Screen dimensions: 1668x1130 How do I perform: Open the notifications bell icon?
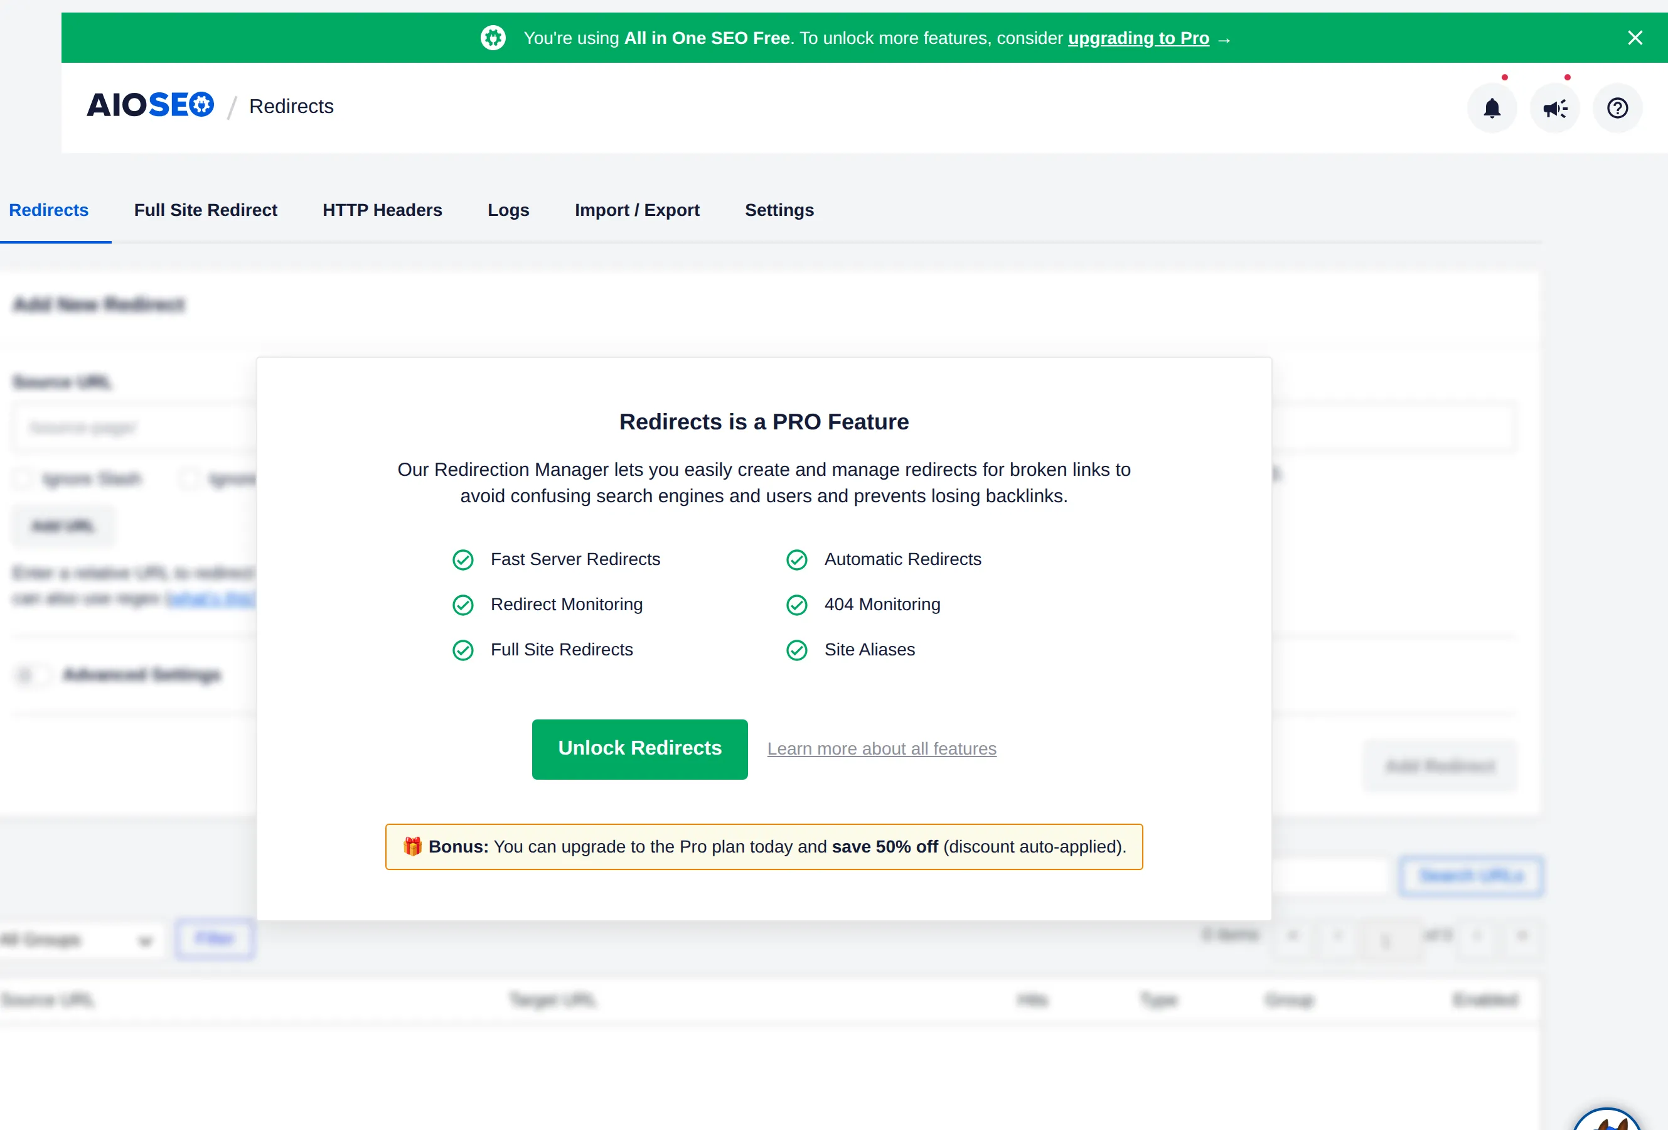(x=1492, y=108)
